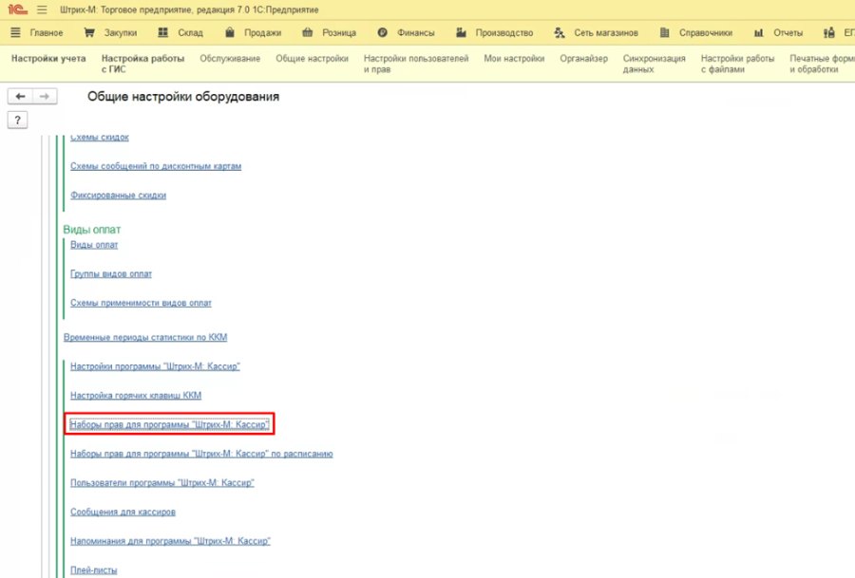Click the Продажи bag icon
The height and width of the screenshot is (578, 855).
coord(230,32)
